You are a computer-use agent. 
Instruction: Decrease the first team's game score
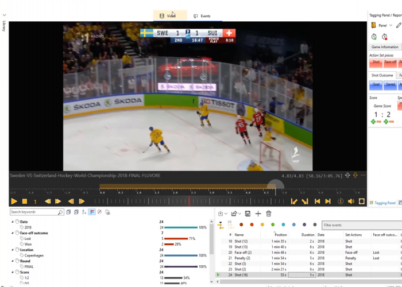(379, 122)
